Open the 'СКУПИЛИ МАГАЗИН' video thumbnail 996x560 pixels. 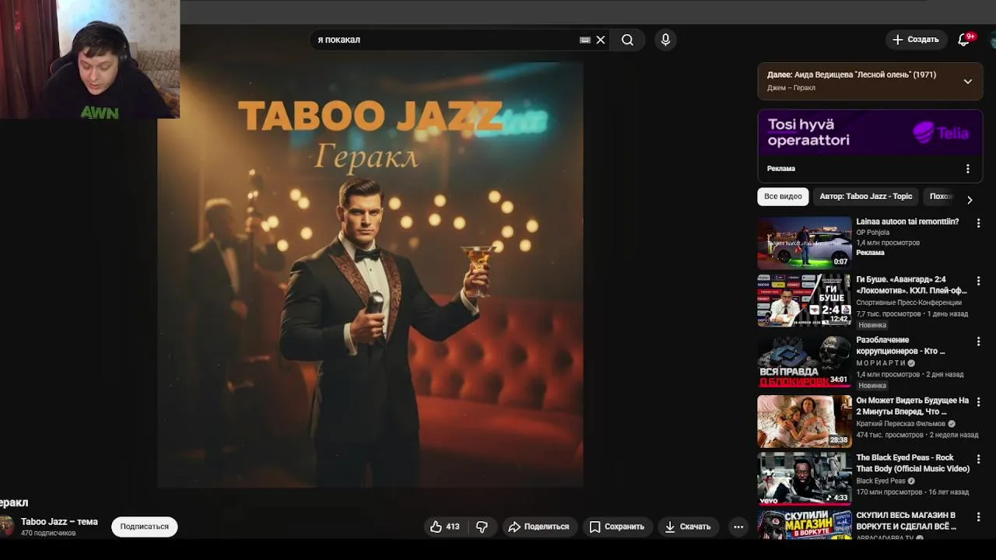coord(805,525)
